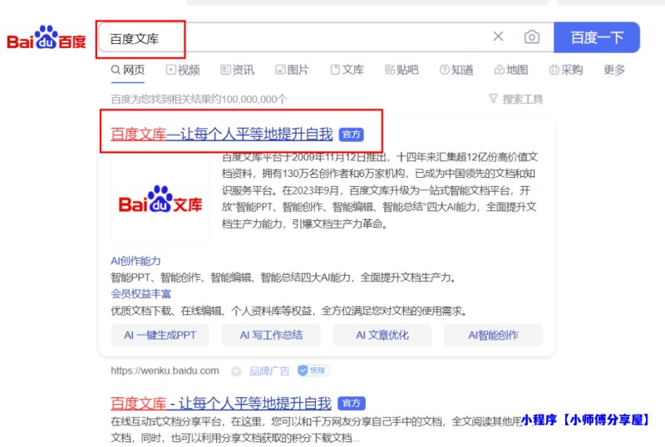The width and height of the screenshot is (665, 447).
Task: Open the 图片 tab
Action: coord(292,70)
